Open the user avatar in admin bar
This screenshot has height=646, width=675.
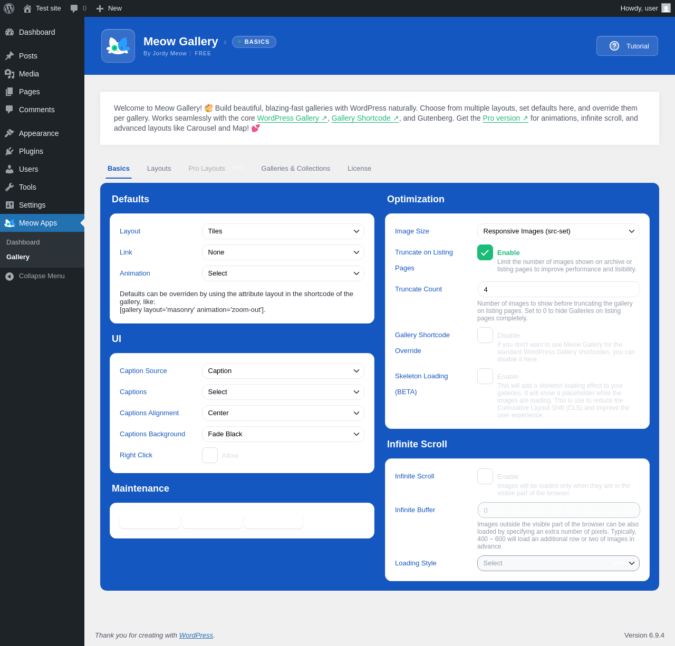pyautogui.click(x=666, y=8)
